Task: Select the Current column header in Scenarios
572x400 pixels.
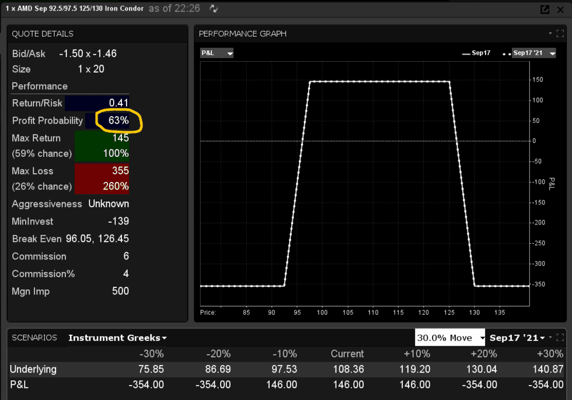Action: (x=347, y=354)
